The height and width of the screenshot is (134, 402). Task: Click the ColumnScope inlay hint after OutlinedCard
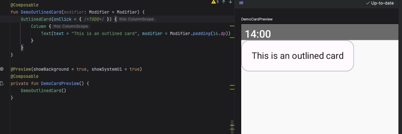(x=136, y=19)
